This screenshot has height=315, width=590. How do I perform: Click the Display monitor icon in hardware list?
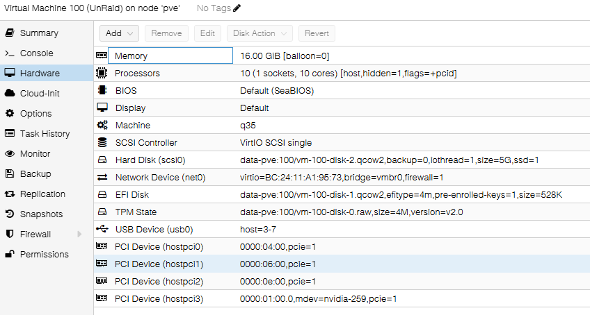click(102, 108)
